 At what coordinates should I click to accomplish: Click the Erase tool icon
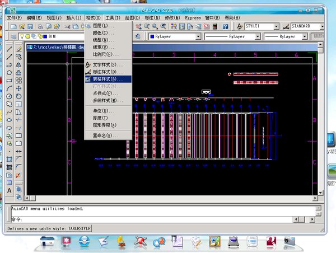point(18,49)
